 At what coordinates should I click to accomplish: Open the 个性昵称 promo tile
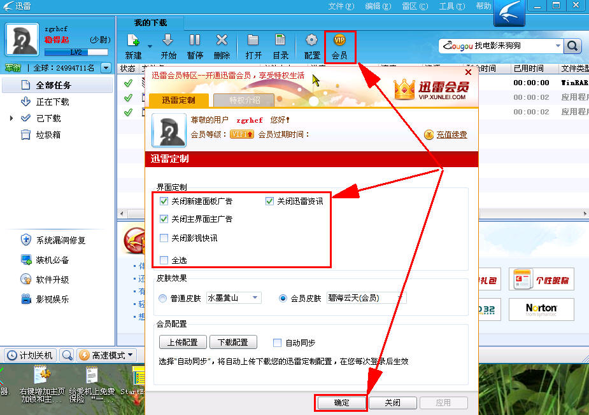pos(541,279)
